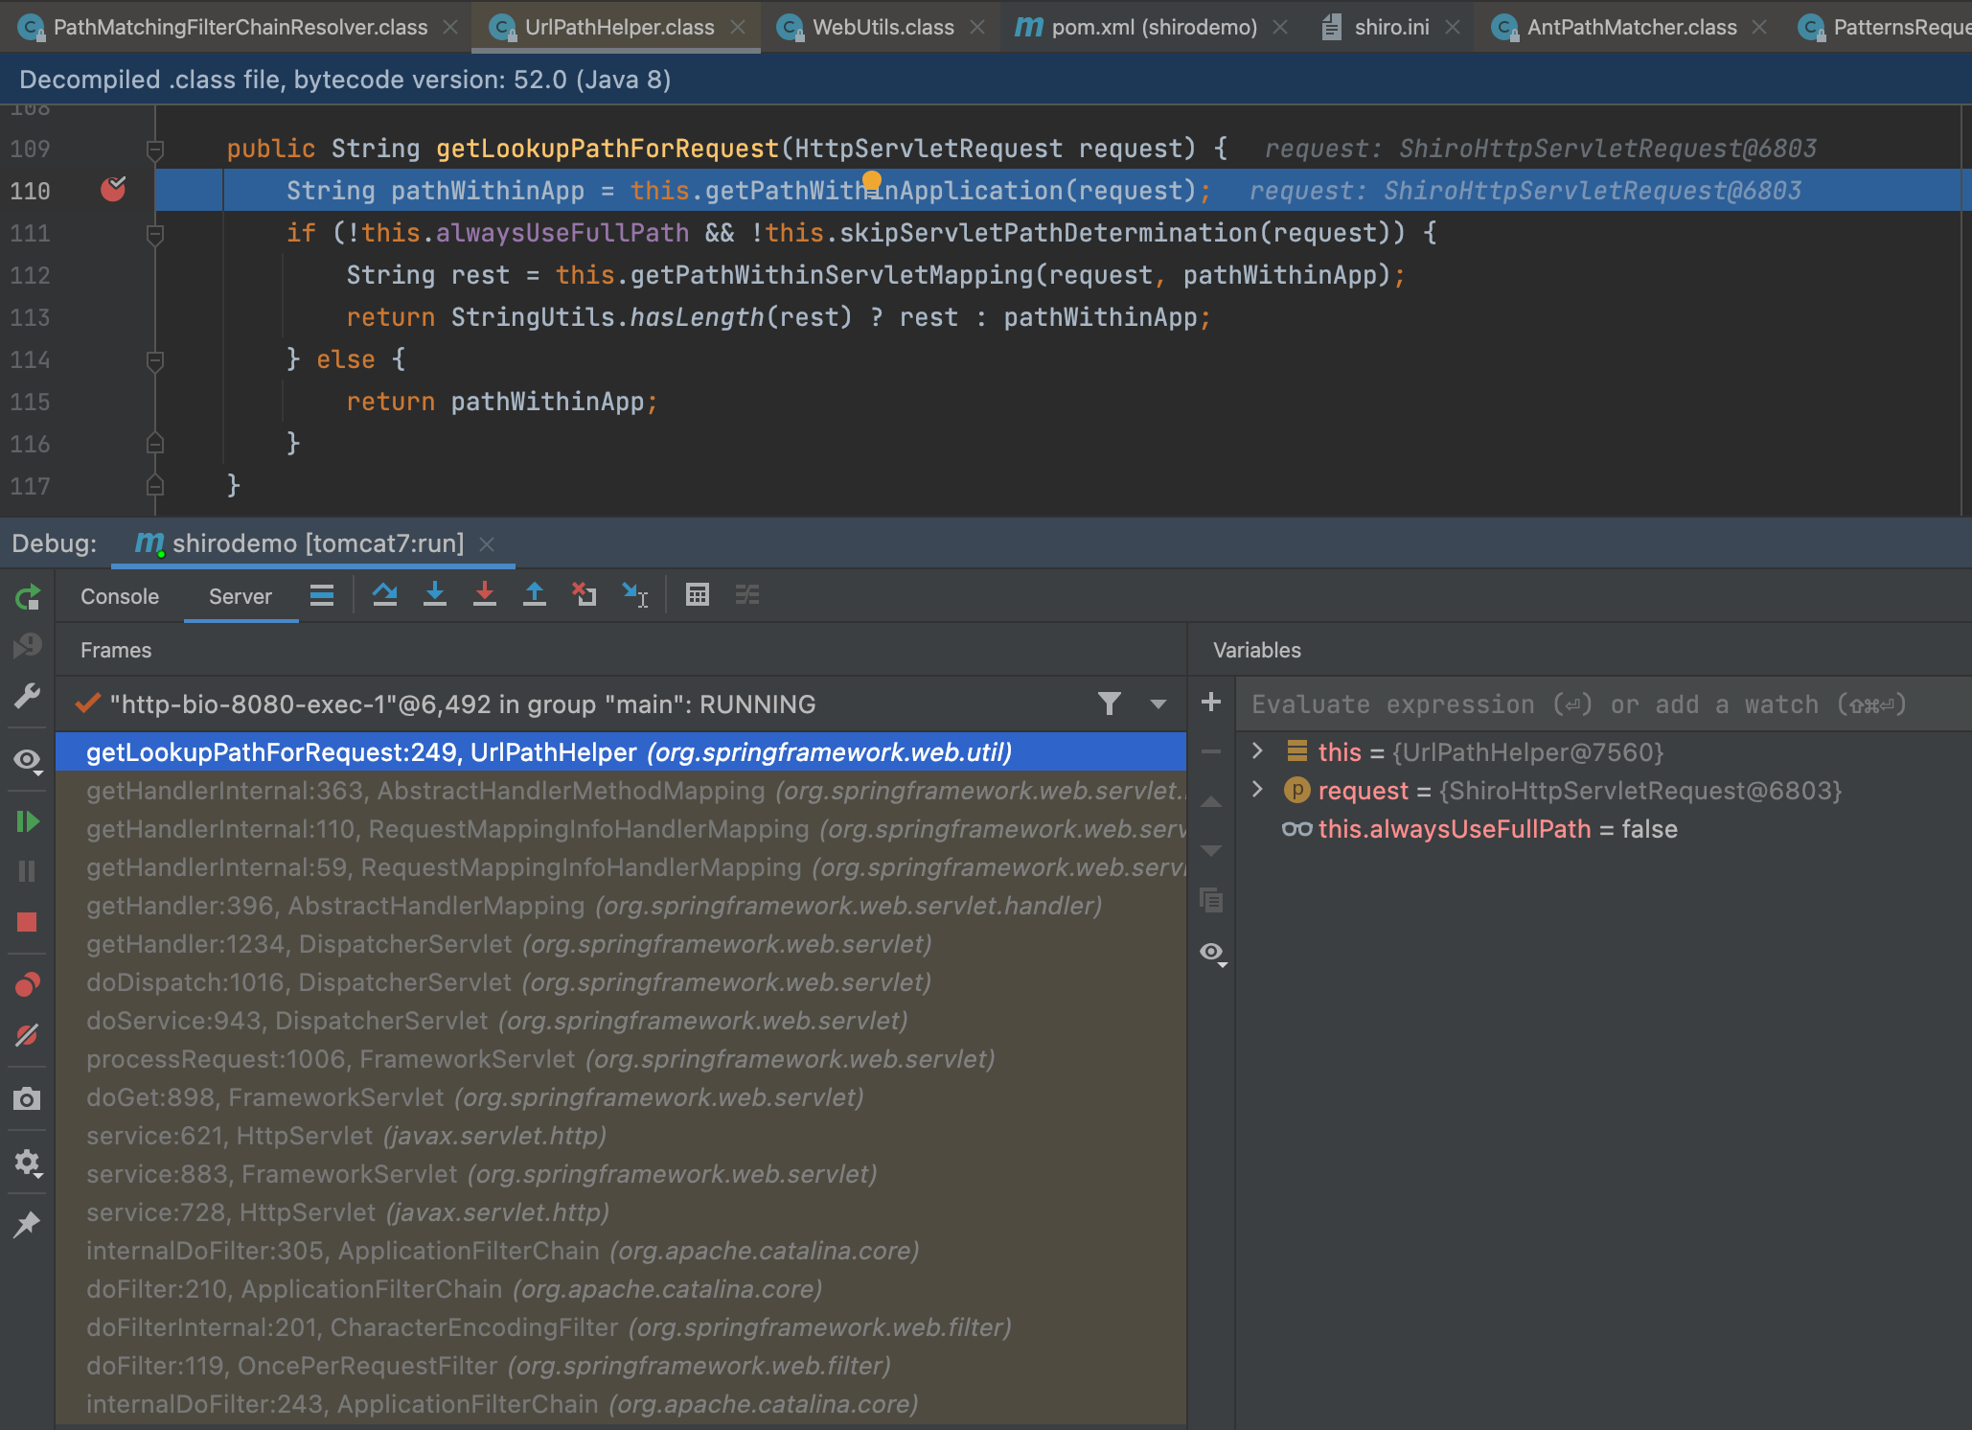1972x1430 pixels.
Task: Click the Force Step Into icon
Action: 485,595
